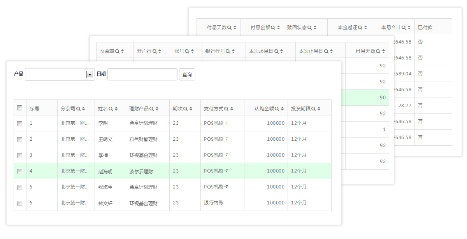Sort the table by 分公司 column
The image size is (467, 239).
pyautogui.click(x=83, y=109)
